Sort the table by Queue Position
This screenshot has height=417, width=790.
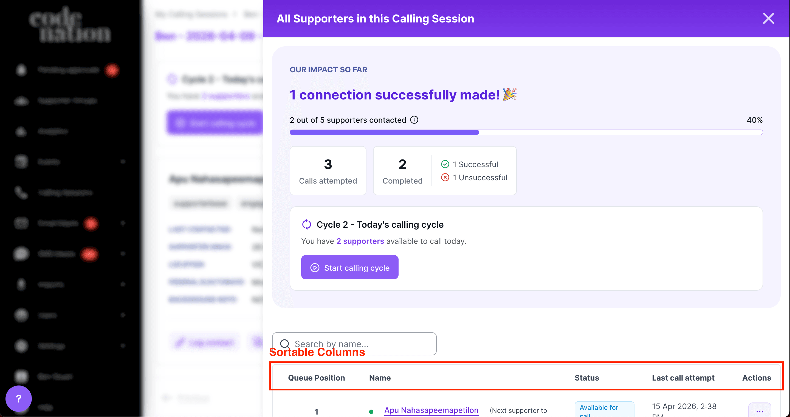pyautogui.click(x=316, y=378)
